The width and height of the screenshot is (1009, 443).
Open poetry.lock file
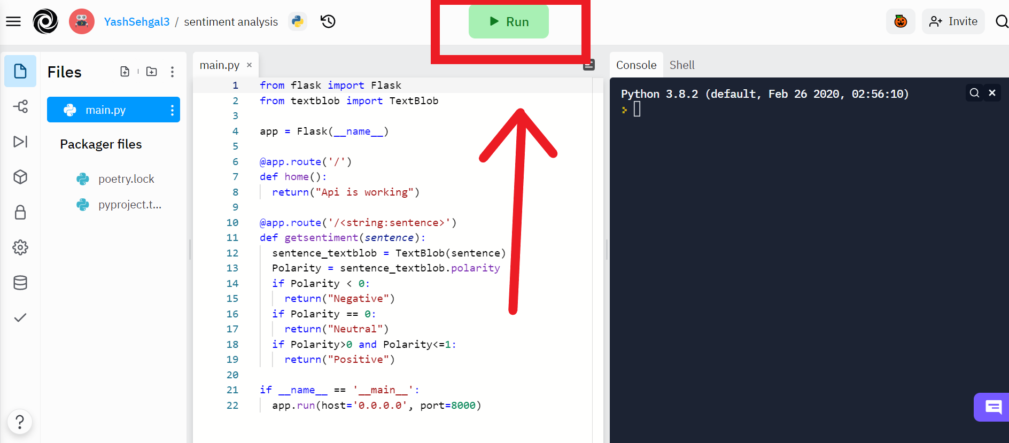tap(126, 179)
